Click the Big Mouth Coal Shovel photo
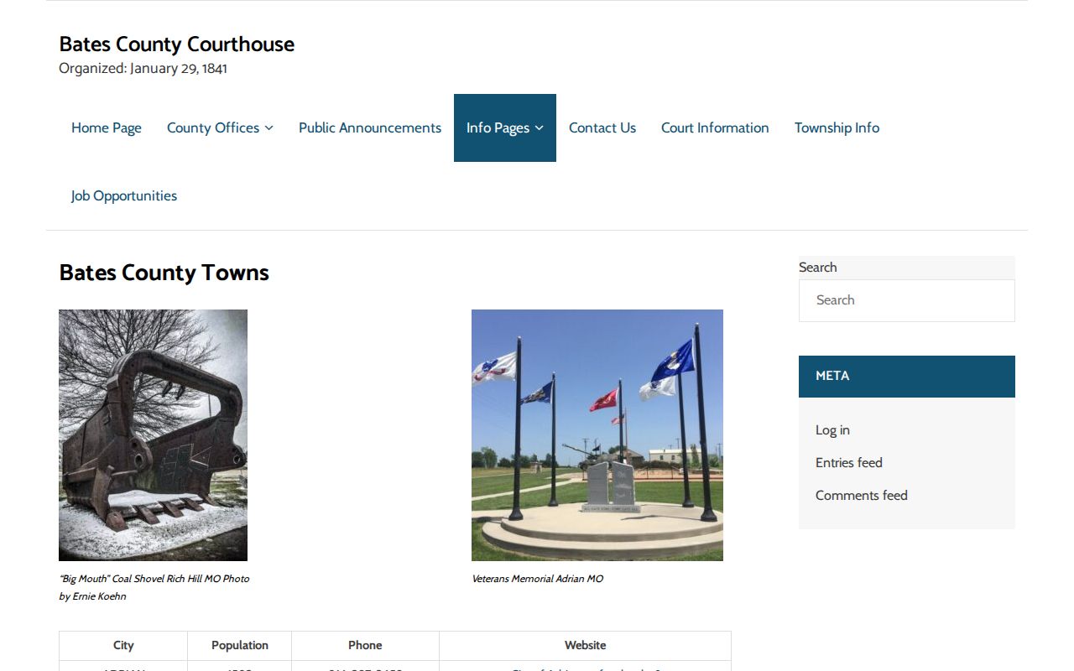Viewport: 1074px width, 671px height. coord(153,435)
